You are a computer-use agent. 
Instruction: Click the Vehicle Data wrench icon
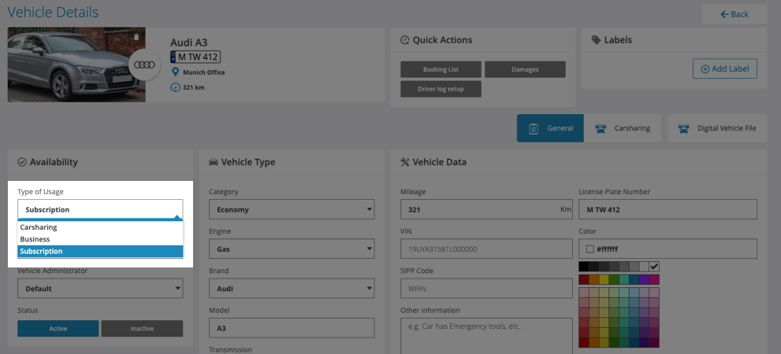click(x=405, y=162)
